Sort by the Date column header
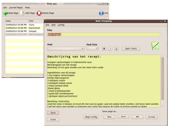Viewport: 169px width, 129px height. point(17,21)
